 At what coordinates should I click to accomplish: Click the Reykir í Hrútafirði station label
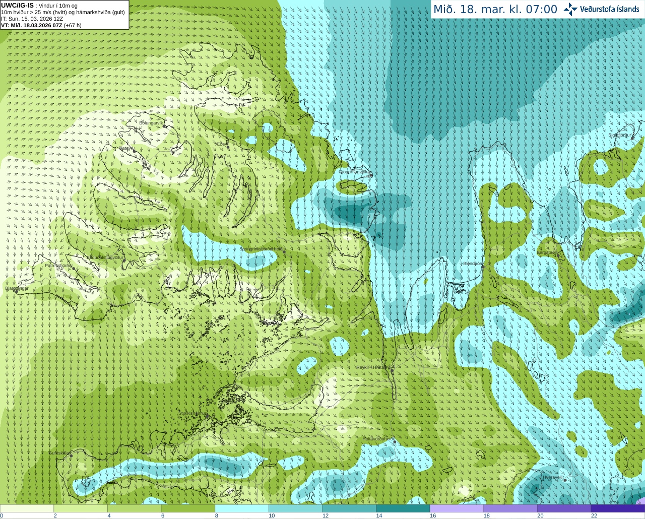pos(373,367)
